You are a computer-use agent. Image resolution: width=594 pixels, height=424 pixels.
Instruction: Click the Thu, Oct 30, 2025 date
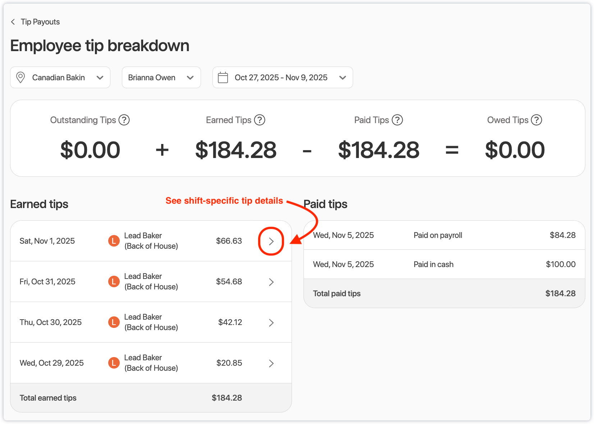click(x=51, y=322)
